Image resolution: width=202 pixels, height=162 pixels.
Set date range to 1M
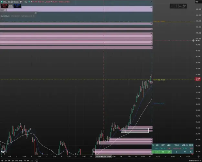(x=9, y=161)
